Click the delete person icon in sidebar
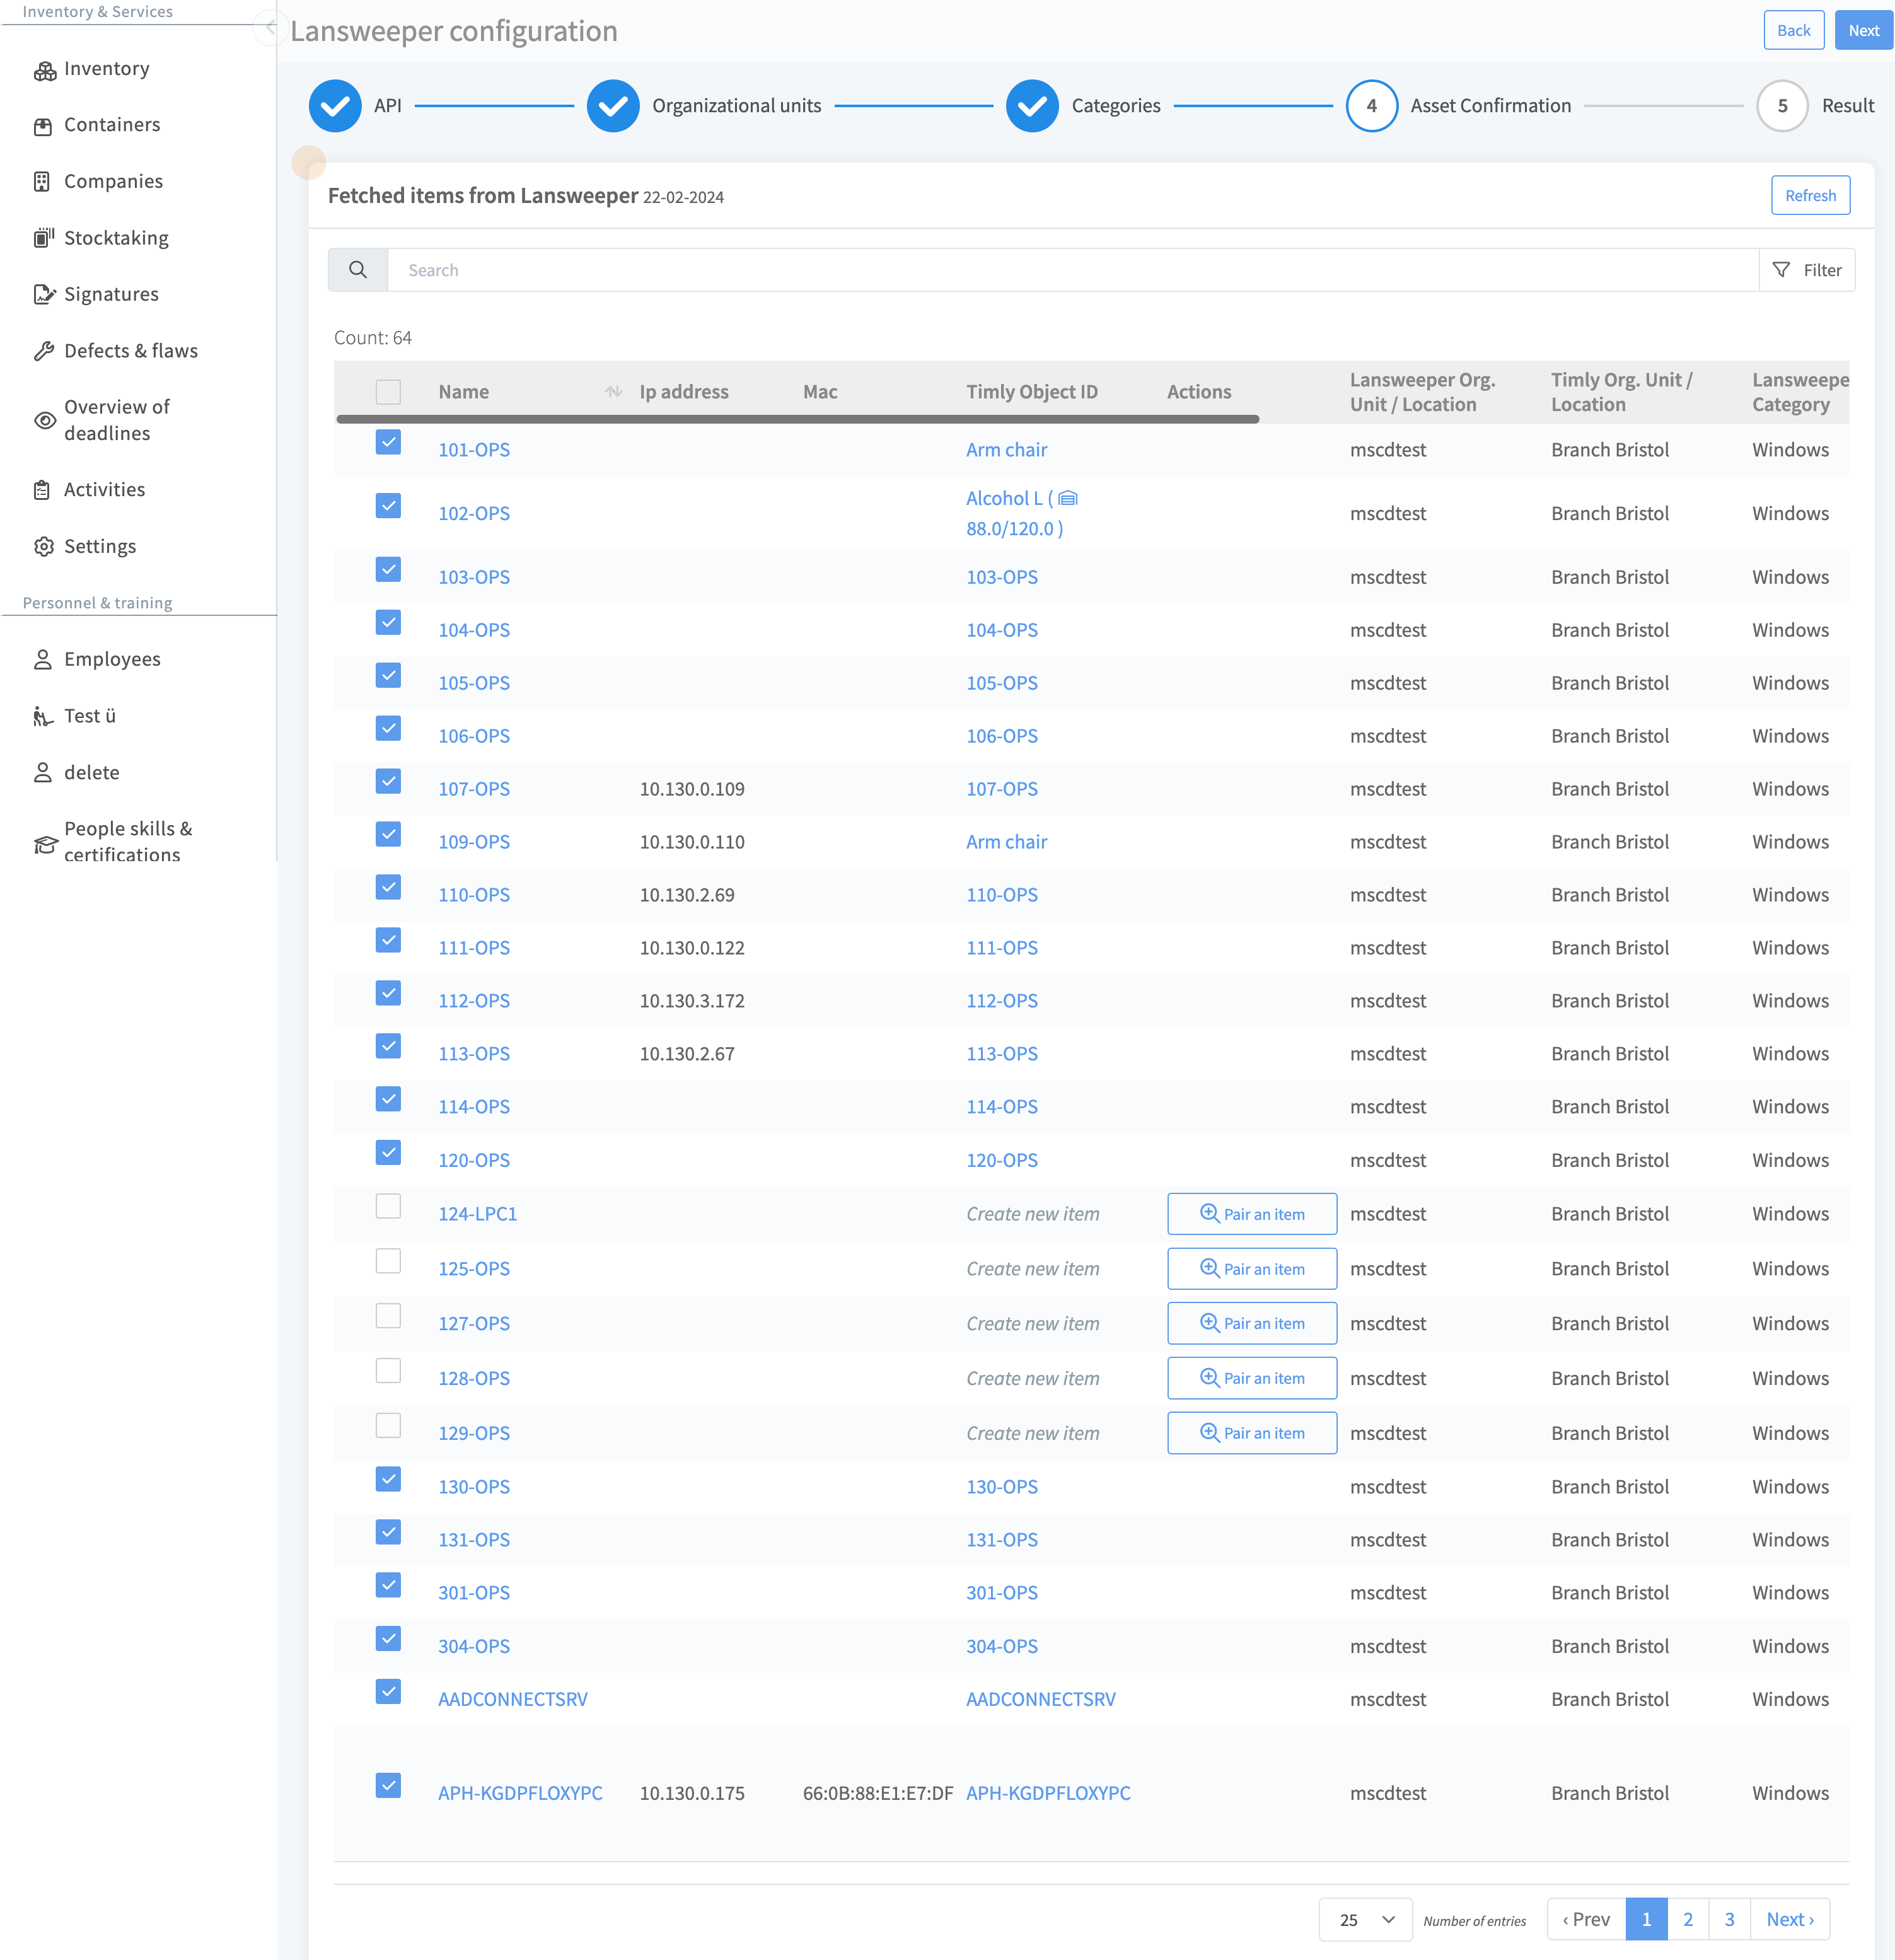The width and height of the screenshot is (1895, 1960). (x=43, y=772)
